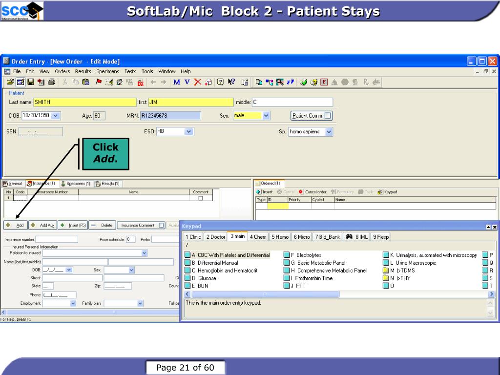Click the binoculars icon on keypad tabs
The width and height of the screenshot is (500, 375).
click(x=349, y=237)
